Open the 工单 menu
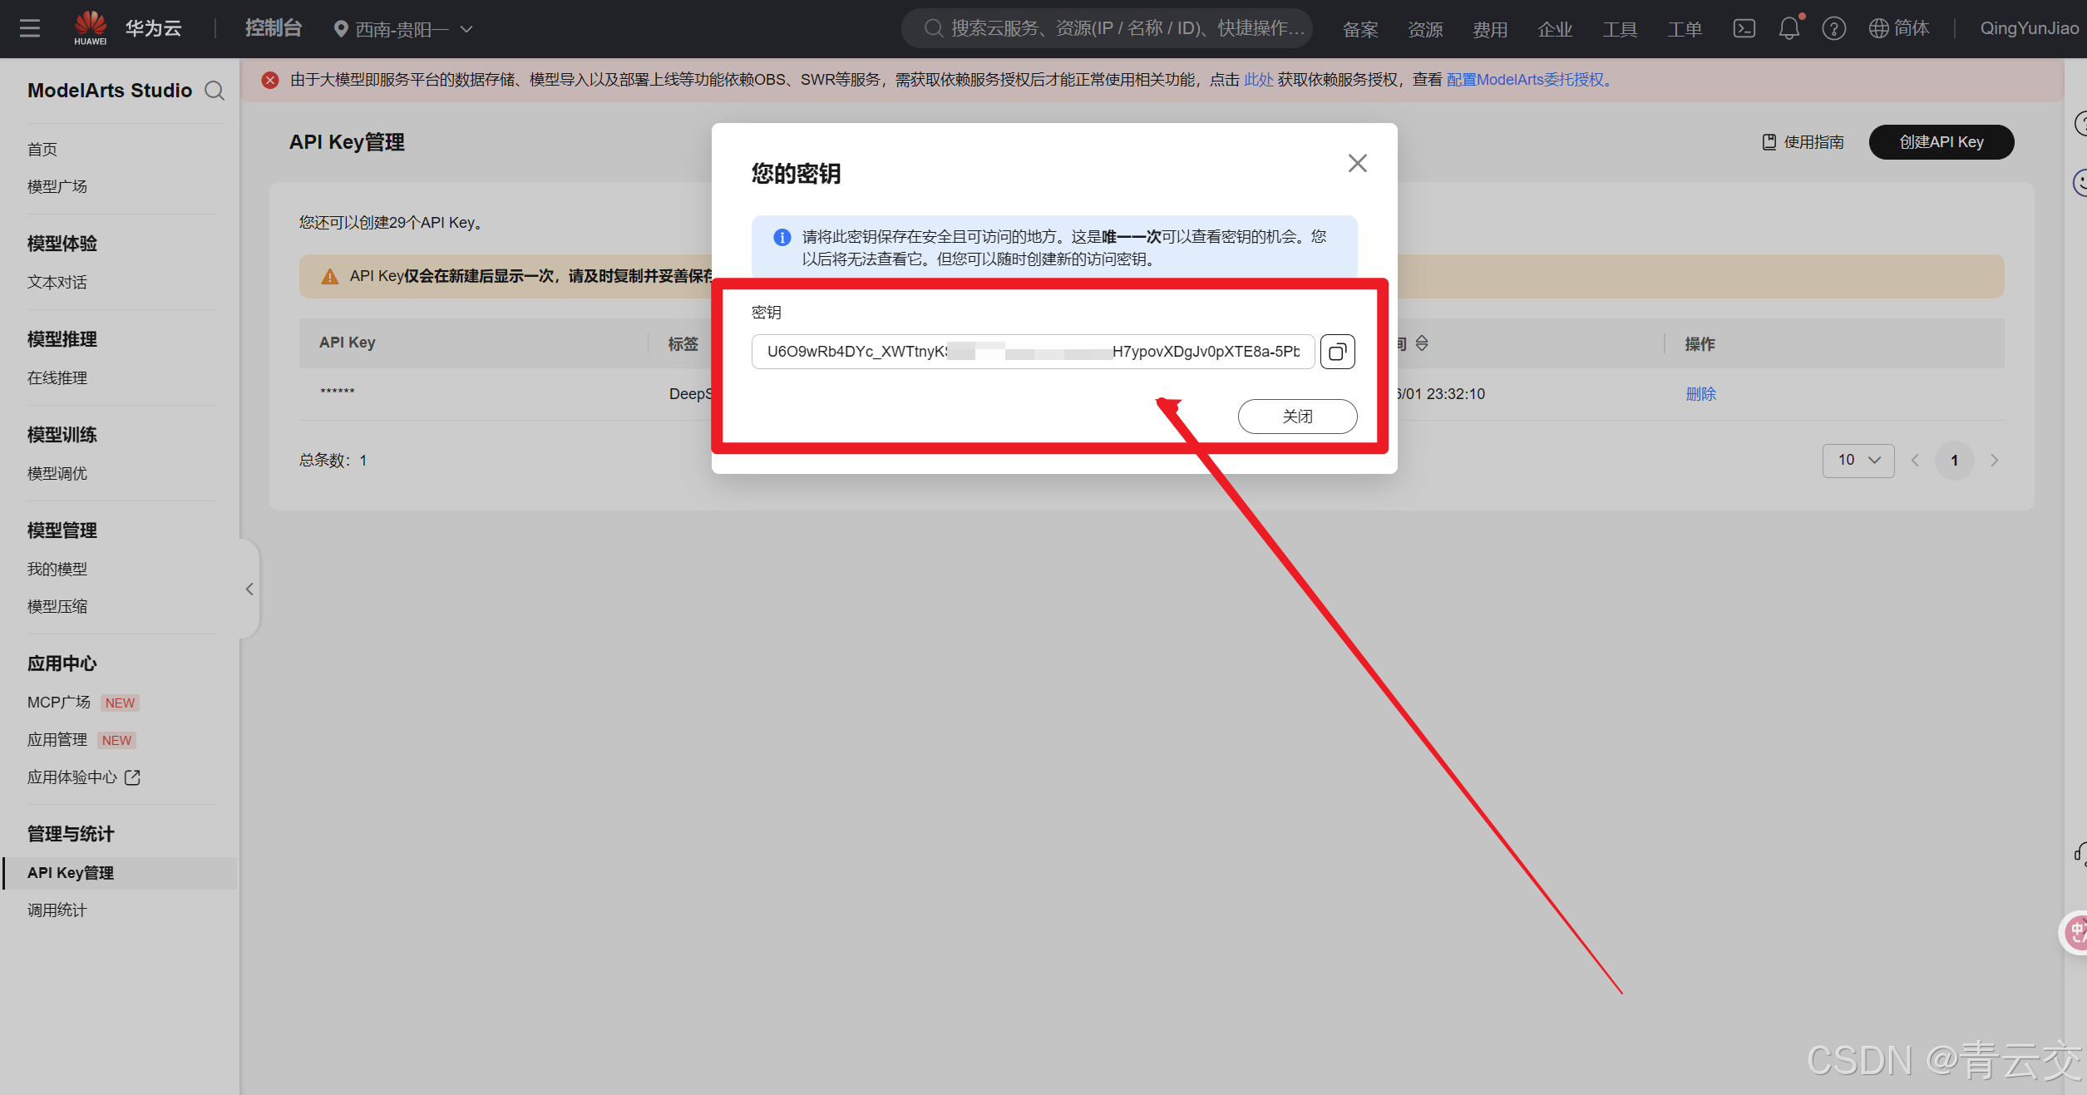 1685,29
